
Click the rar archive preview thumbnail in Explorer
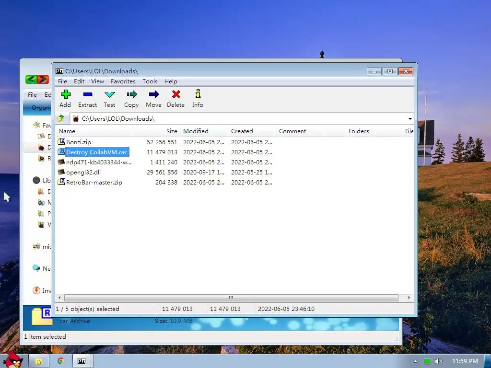point(41,317)
